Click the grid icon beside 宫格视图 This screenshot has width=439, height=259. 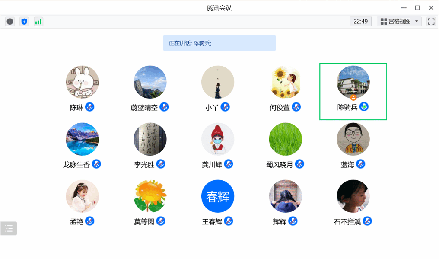tap(384, 22)
